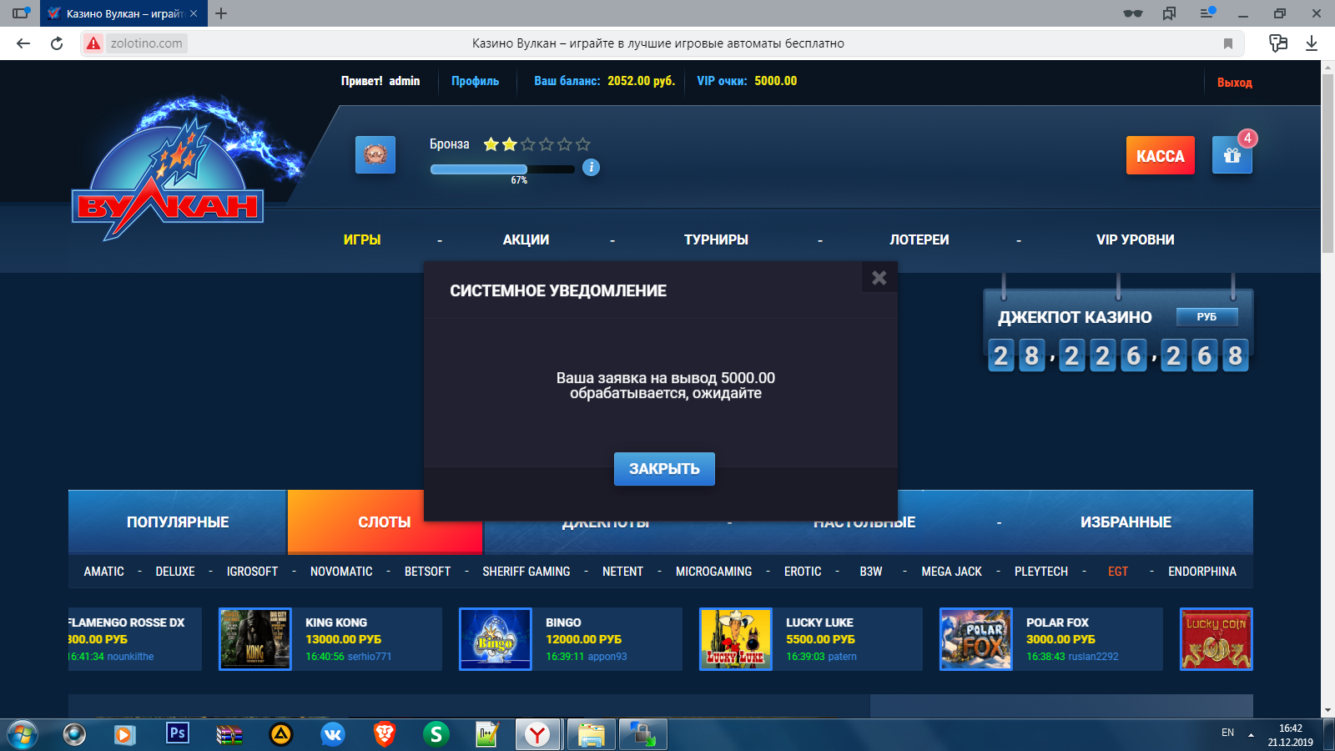Show hidden tray icons arrow

tap(1251, 734)
